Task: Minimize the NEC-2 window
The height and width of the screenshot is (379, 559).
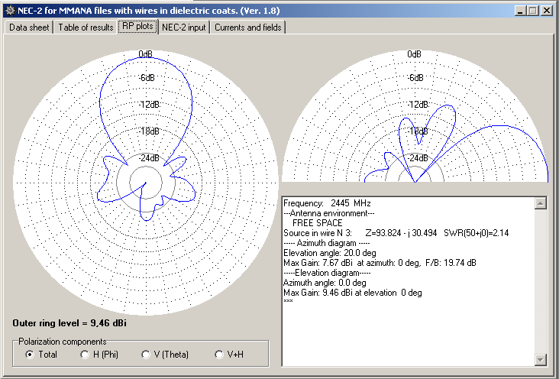Action: (520, 11)
